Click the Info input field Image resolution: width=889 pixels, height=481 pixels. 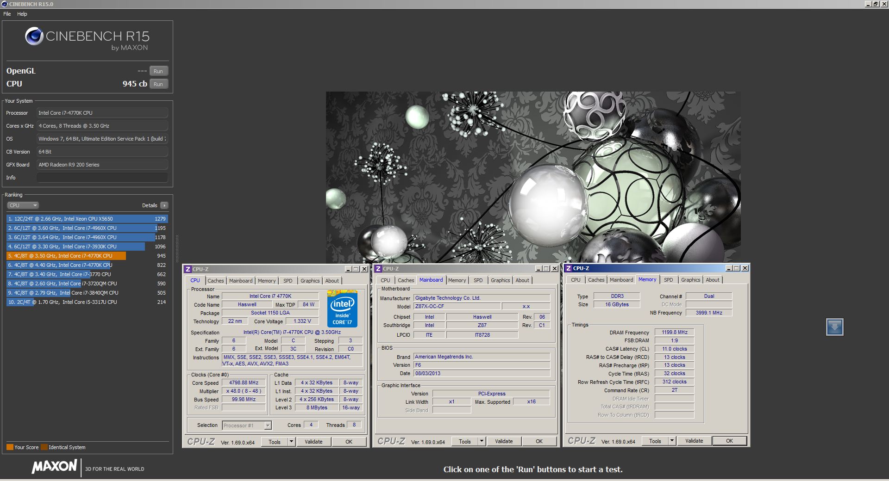click(x=102, y=178)
